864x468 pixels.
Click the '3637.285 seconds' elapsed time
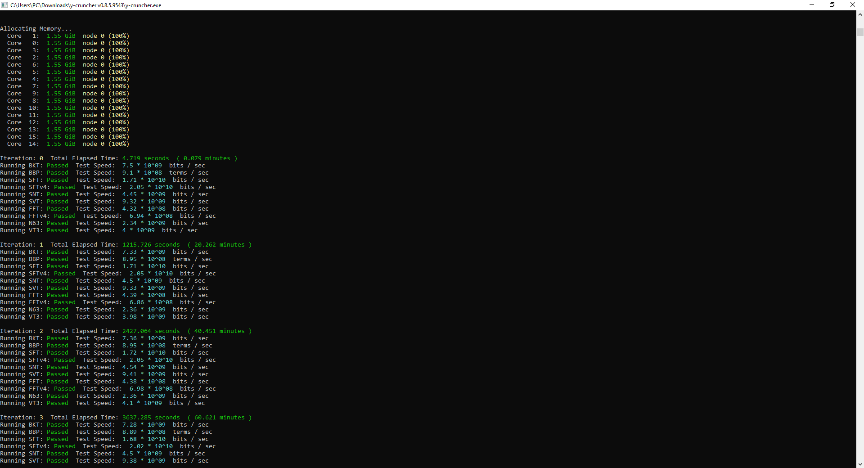151,418
